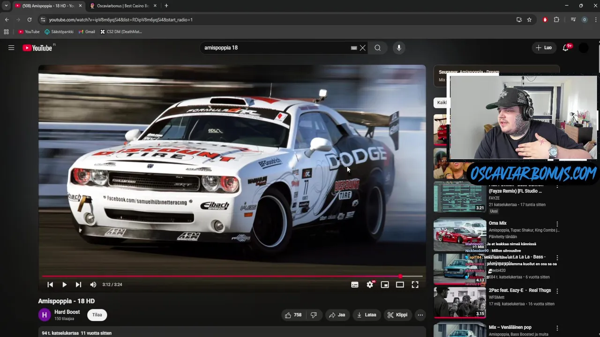
Task: Click inside the YouTube search field
Action: click(x=277, y=48)
